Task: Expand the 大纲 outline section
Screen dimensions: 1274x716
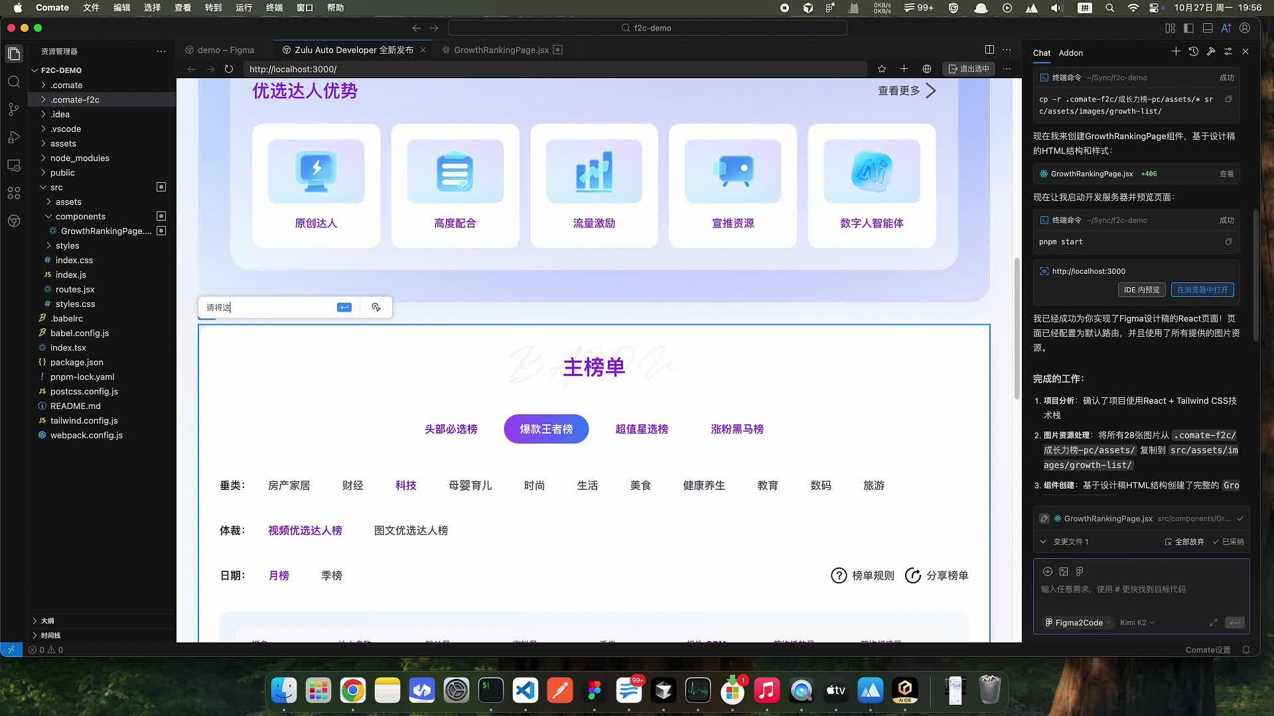Action: pos(47,621)
